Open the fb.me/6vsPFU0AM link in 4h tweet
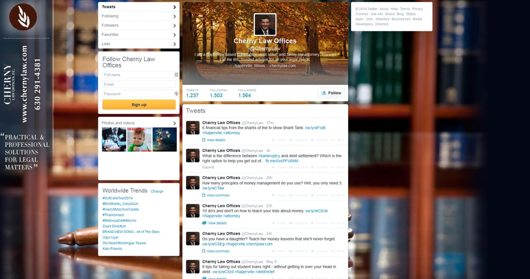The height and width of the screenshot is (279, 530). point(281,161)
